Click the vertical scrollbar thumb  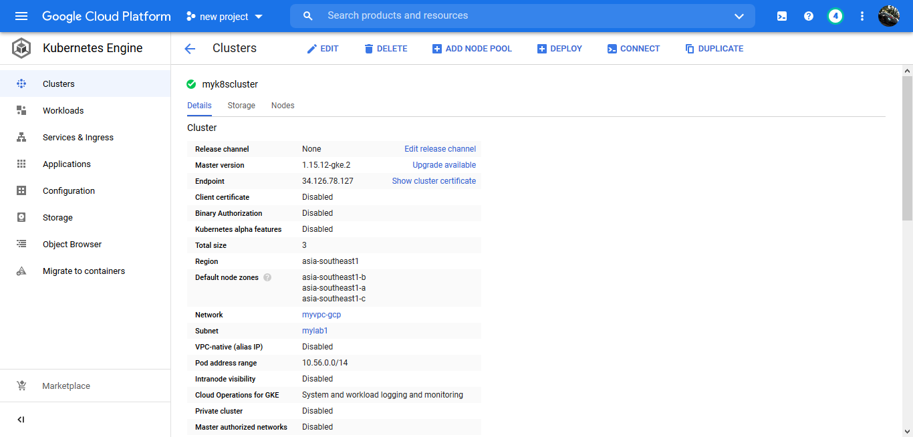pyautogui.click(x=907, y=148)
